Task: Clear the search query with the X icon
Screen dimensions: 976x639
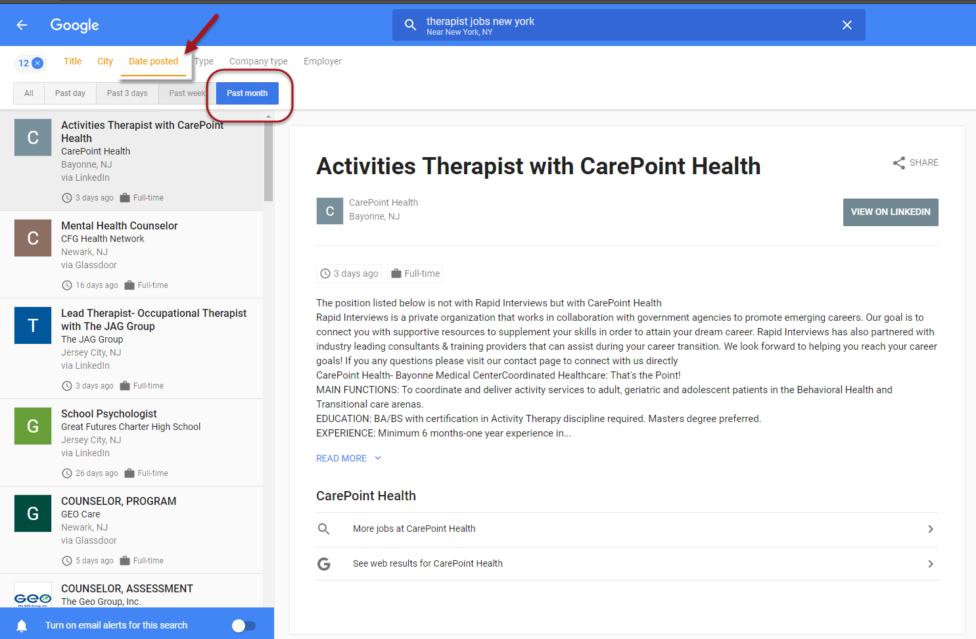Action: pos(847,25)
